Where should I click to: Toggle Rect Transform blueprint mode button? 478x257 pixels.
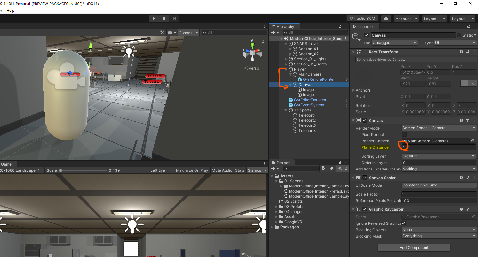[x=464, y=83]
